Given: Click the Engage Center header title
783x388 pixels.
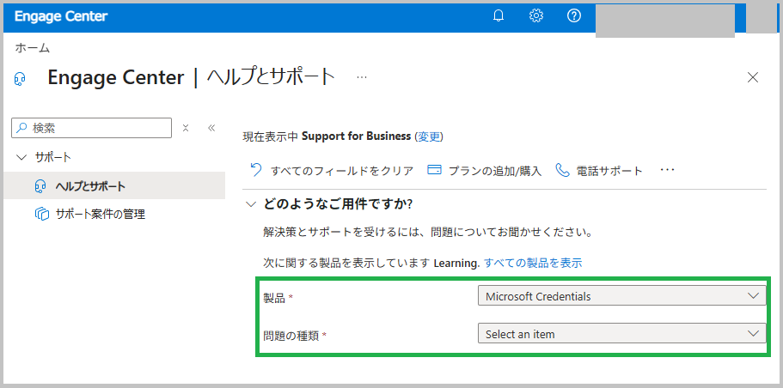Looking at the screenshot, I should pos(61,16).
